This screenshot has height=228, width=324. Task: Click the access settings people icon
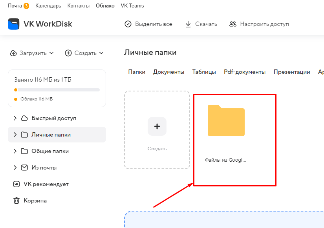click(x=233, y=24)
